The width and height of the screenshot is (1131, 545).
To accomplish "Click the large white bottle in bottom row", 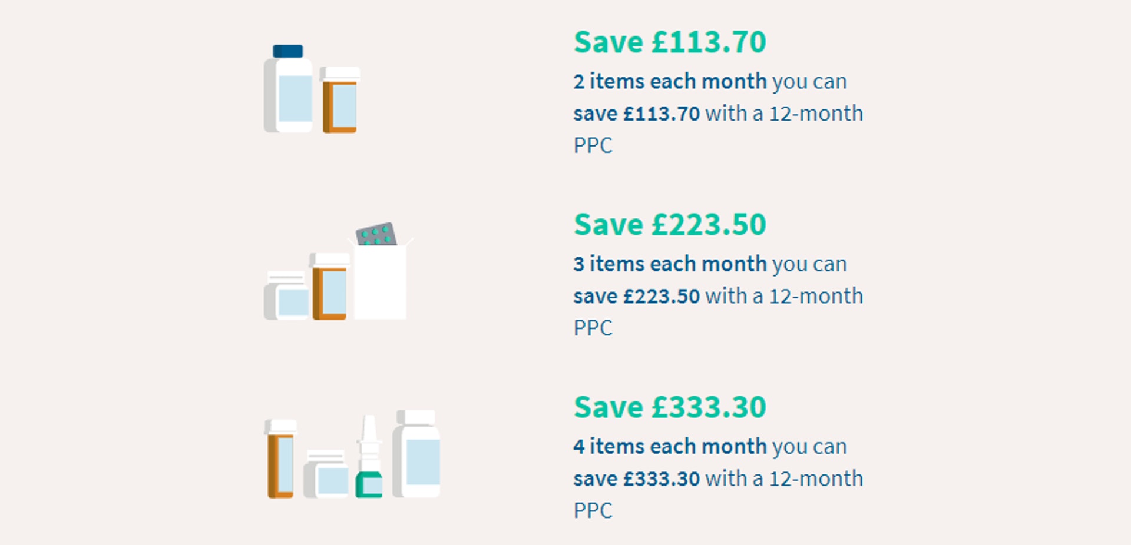I will pos(416,454).
